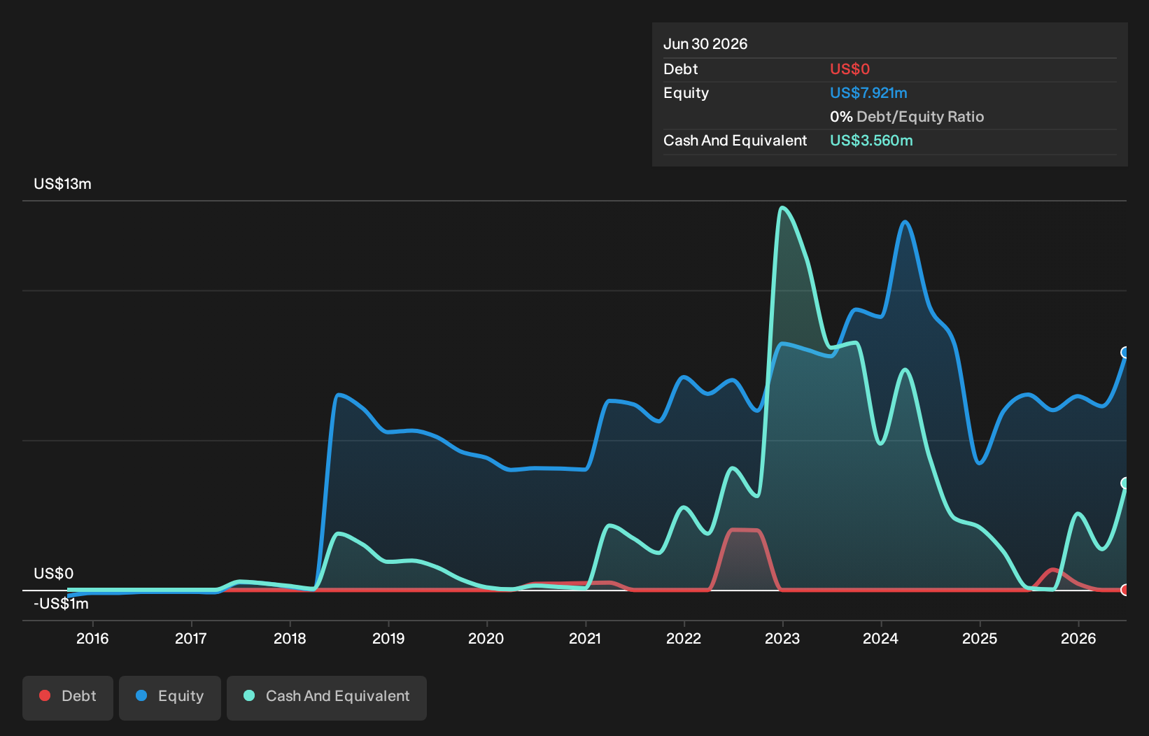Viewport: 1149px width, 736px height.
Task: Click the Cash value US$3.560m in tooltip
Action: tap(871, 141)
